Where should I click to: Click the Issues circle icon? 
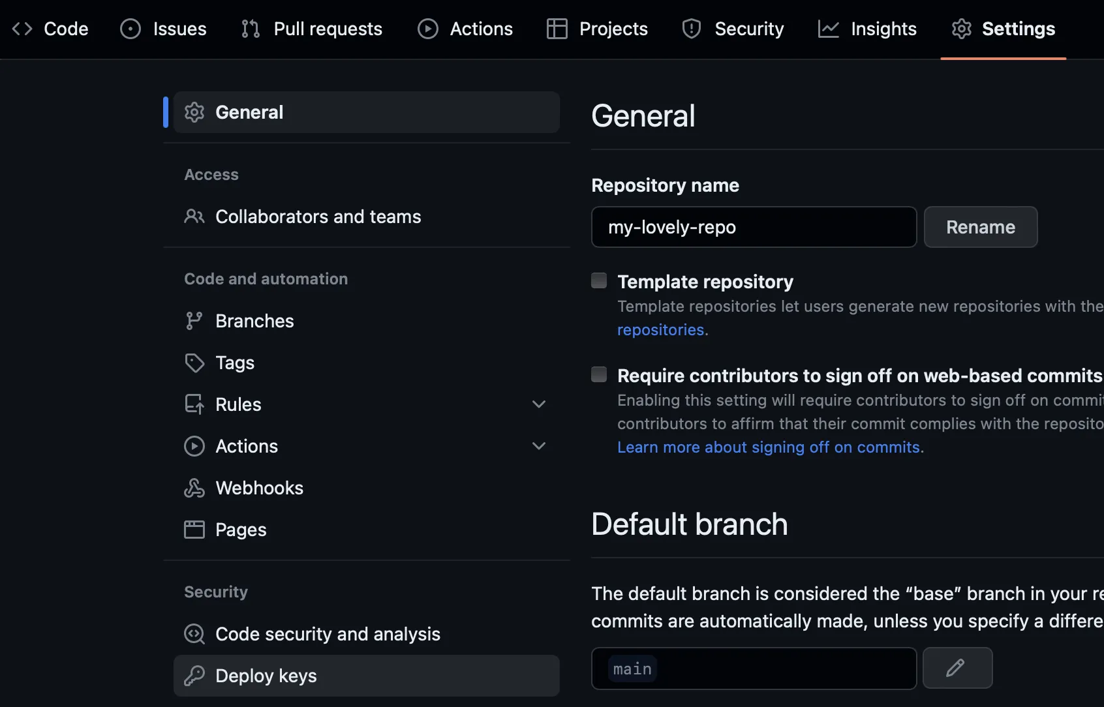[130, 29]
